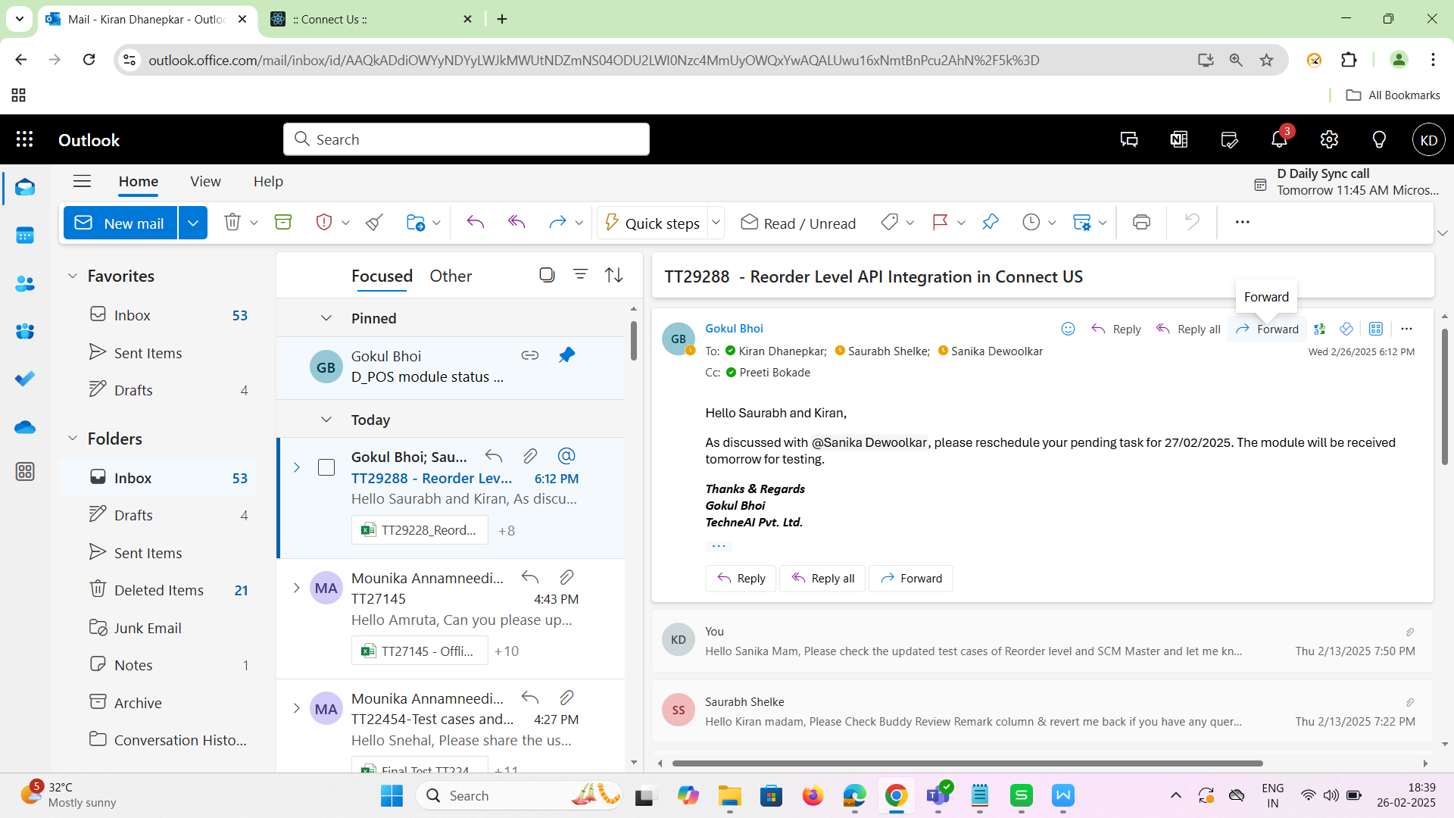Expand the TT29288 conversation thread
The height and width of the screenshot is (818, 1454).
(297, 468)
